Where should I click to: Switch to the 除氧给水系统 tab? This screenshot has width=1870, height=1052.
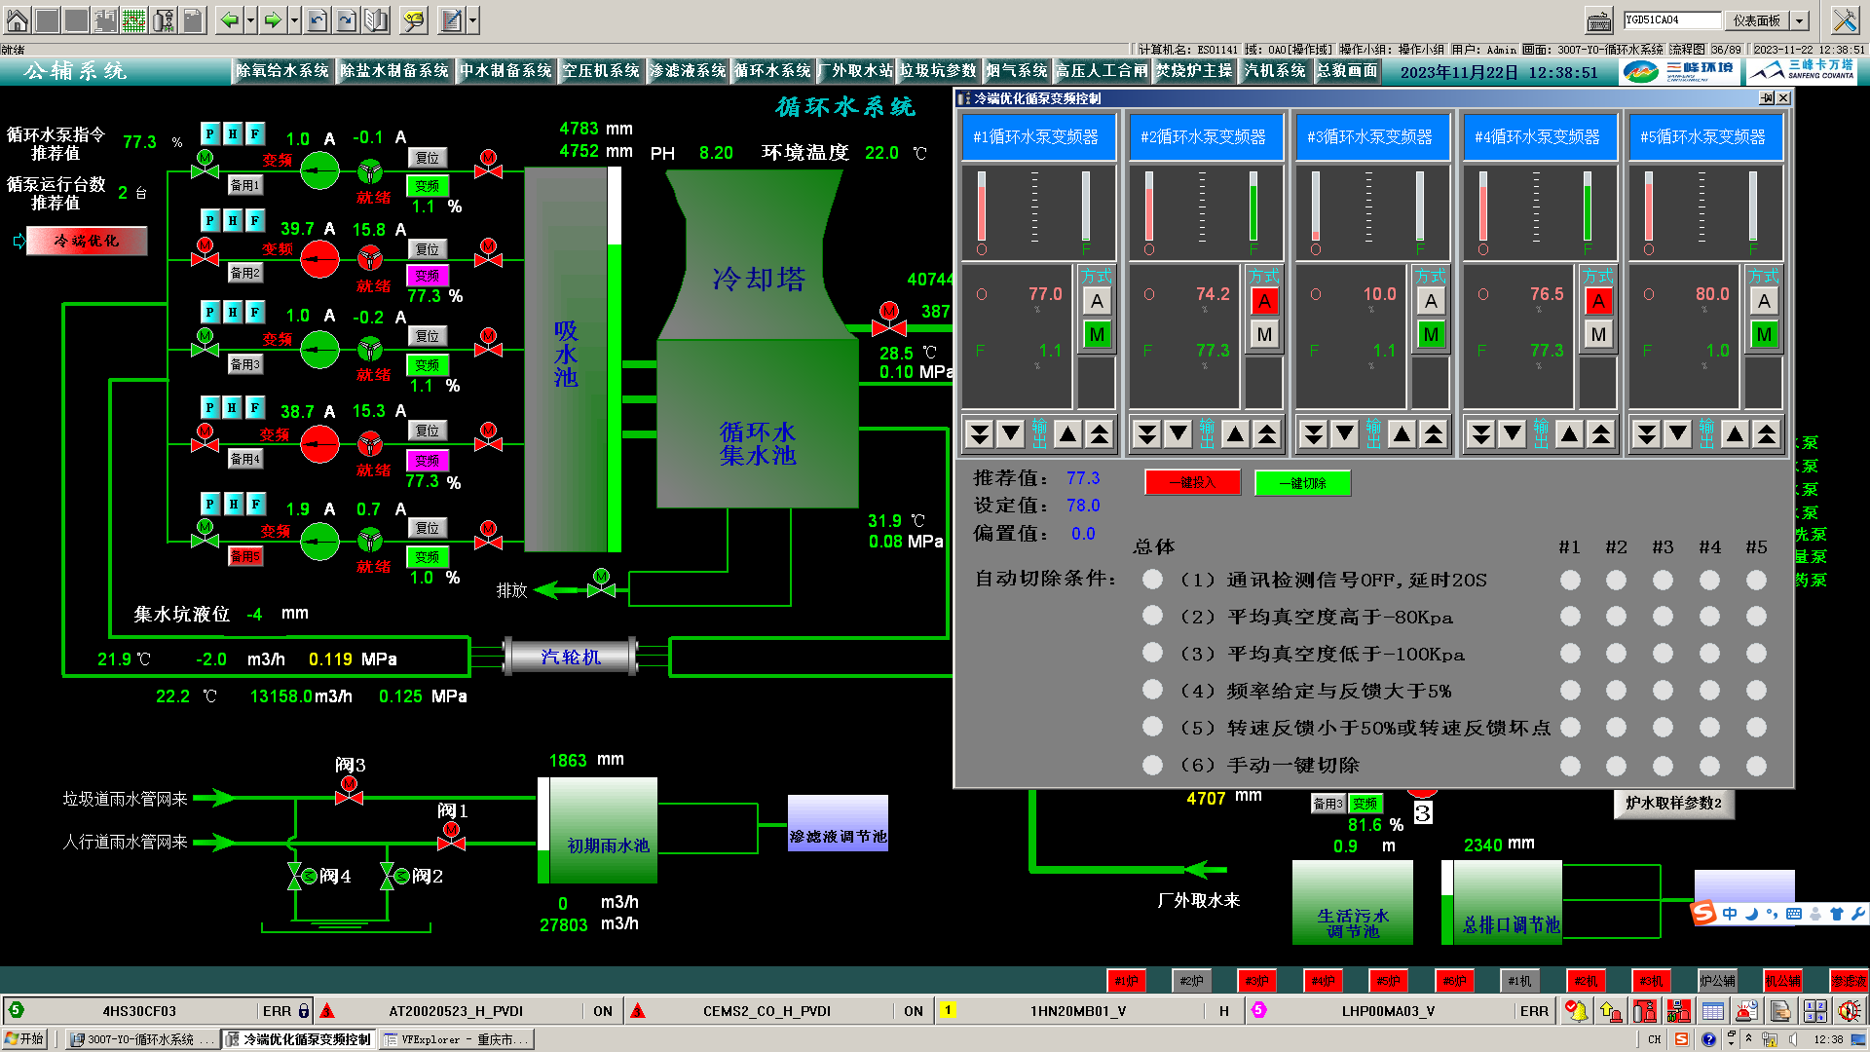coord(282,71)
